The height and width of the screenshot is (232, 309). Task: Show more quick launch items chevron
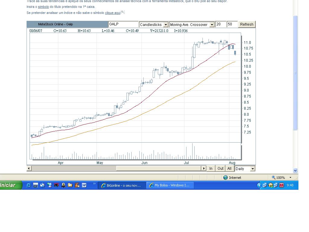[94, 184]
